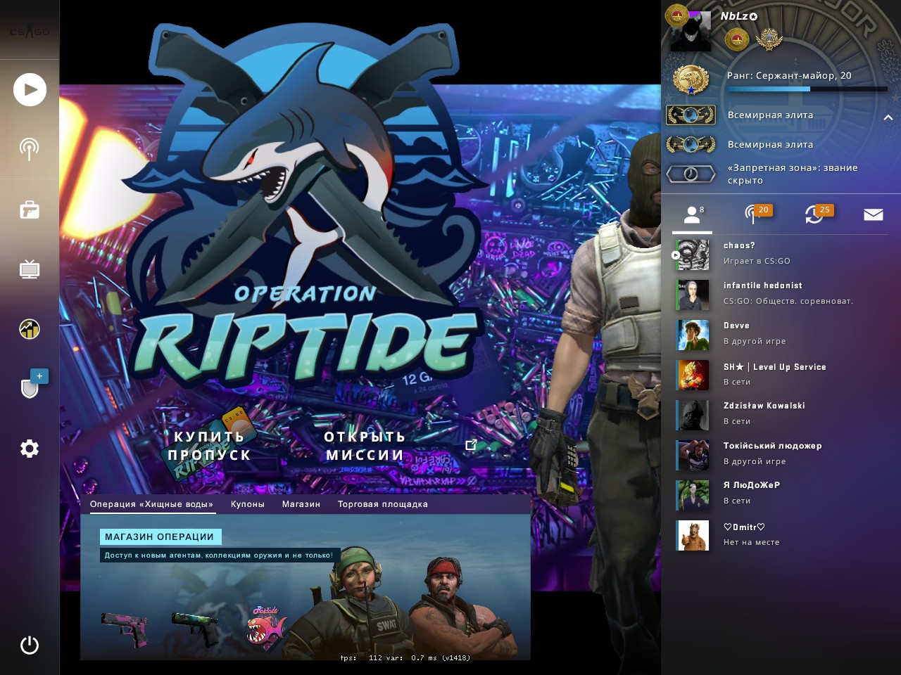The image size is (901, 675).
Task: Click the silver laurel badge under NbLz's name
Action: click(769, 39)
